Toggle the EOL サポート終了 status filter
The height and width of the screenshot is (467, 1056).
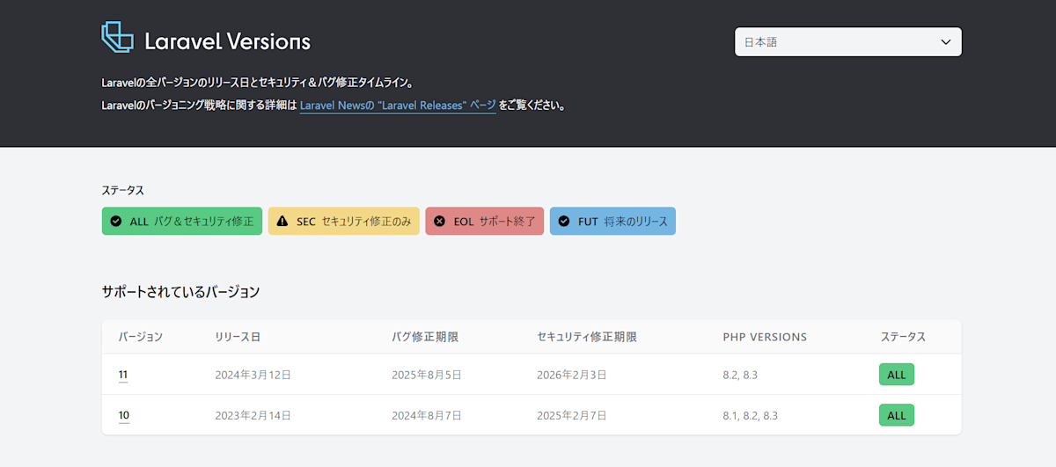[x=485, y=222]
